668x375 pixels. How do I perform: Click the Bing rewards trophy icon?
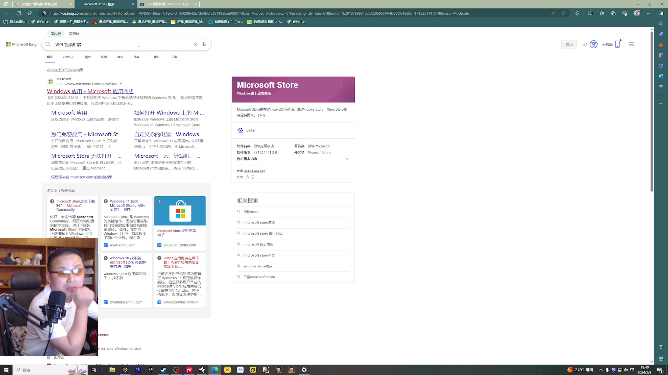pyautogui.click(x=593, y=44)
